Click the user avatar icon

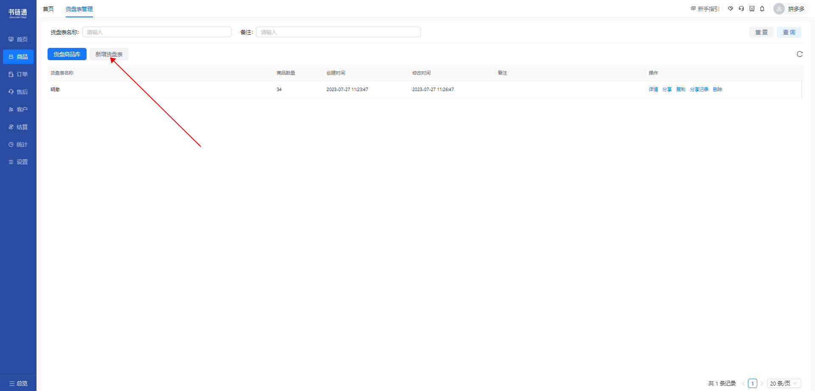click(x=779, y=9)
